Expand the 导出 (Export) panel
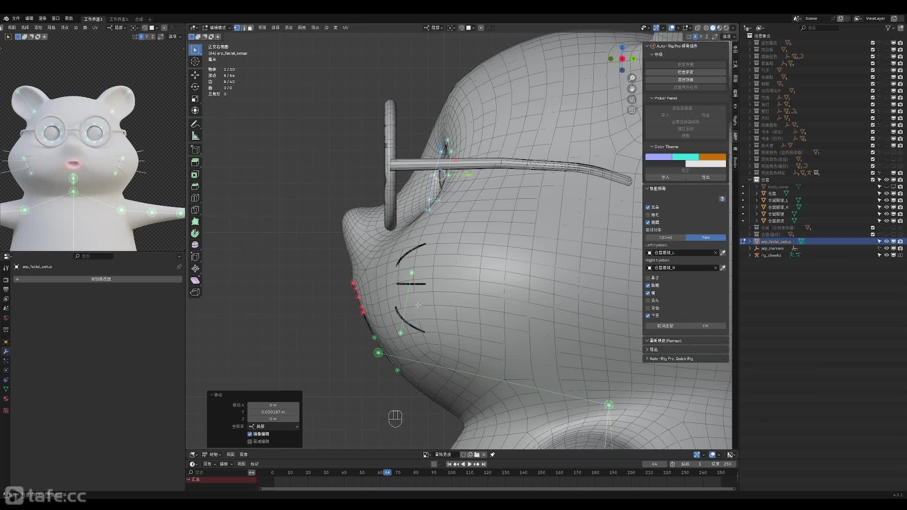The height and width of the screenshot is (510, 907). point(654,349)
